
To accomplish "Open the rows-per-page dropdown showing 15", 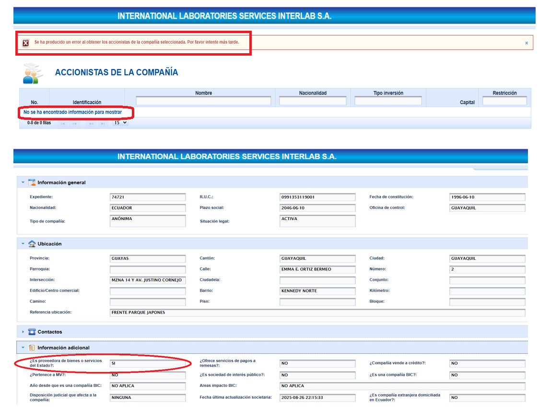I will (x=120, y=123).
